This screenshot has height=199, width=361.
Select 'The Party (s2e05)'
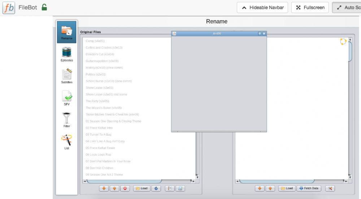point(97,101)
